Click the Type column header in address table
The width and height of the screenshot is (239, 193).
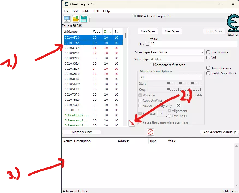(158, 141)
